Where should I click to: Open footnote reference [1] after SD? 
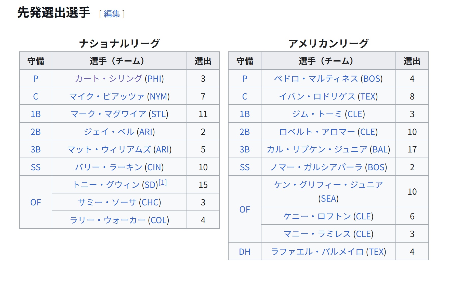pos(163,182)
